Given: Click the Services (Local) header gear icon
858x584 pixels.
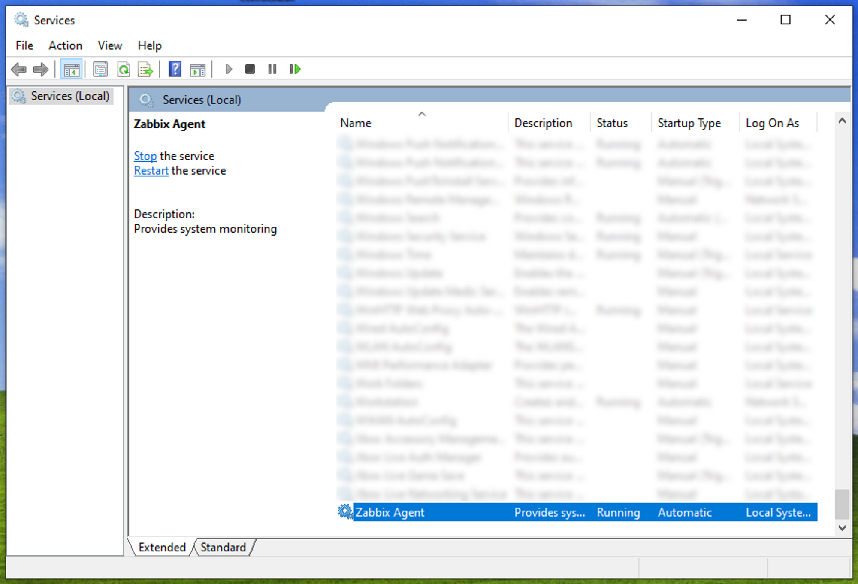Looking at the screenshot, I should click(147, 100).
